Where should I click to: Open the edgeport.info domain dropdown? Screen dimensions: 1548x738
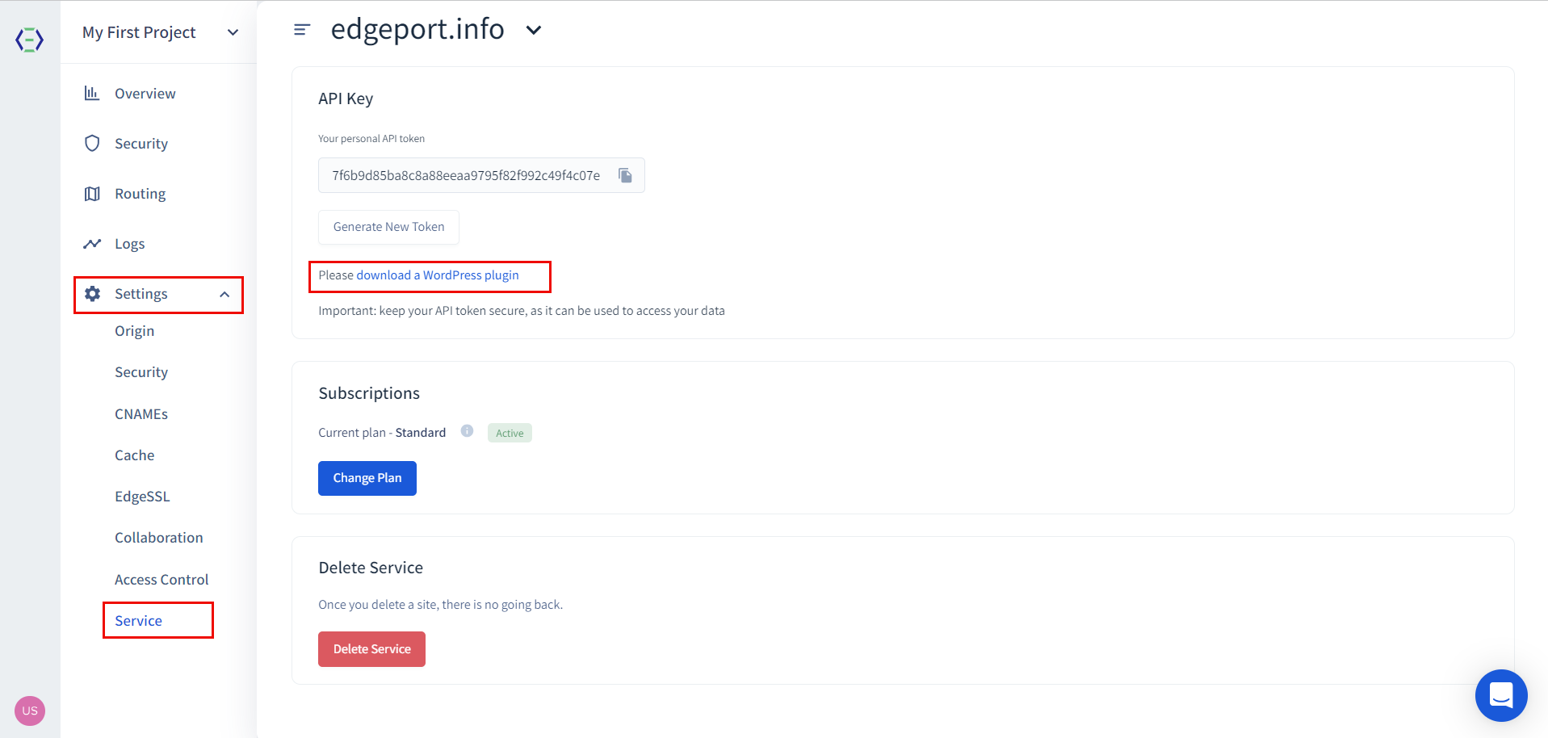coord(534,31)
